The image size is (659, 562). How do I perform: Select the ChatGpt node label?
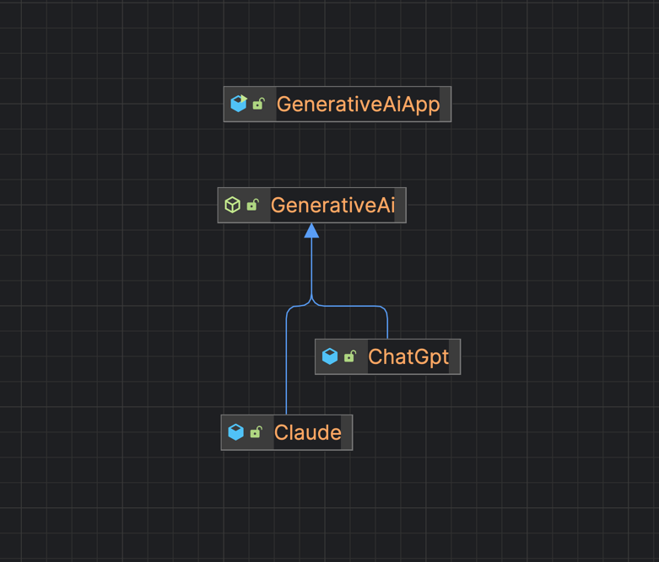click(x=408, y=357)
